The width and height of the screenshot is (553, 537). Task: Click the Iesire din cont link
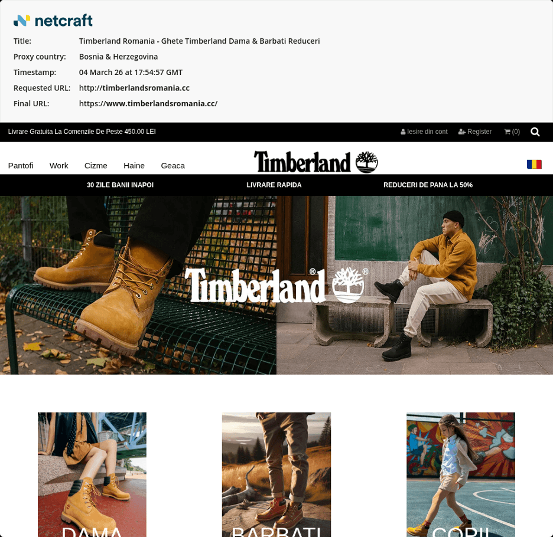coord(427,132)
